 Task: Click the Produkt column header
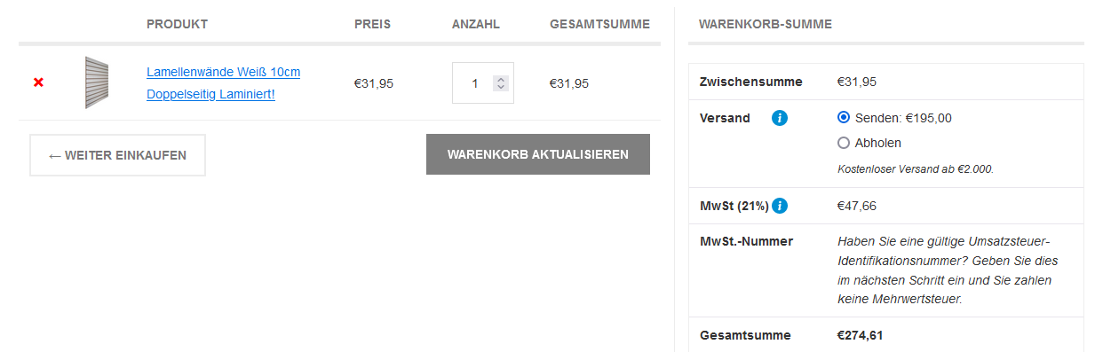click(x=177, y=24)
